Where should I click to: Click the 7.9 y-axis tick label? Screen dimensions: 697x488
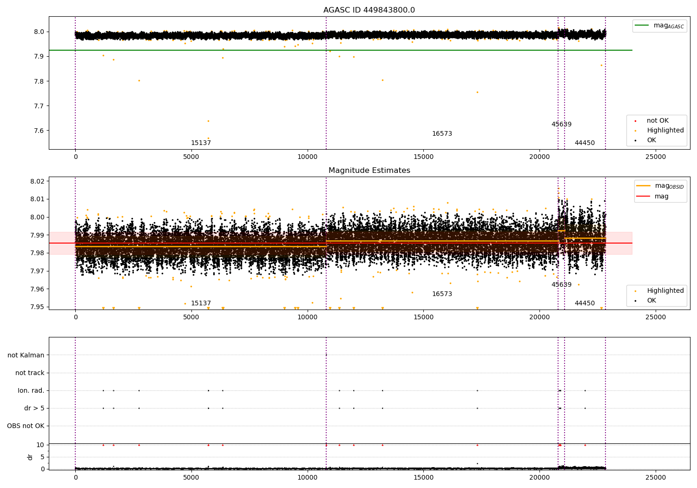39,57
